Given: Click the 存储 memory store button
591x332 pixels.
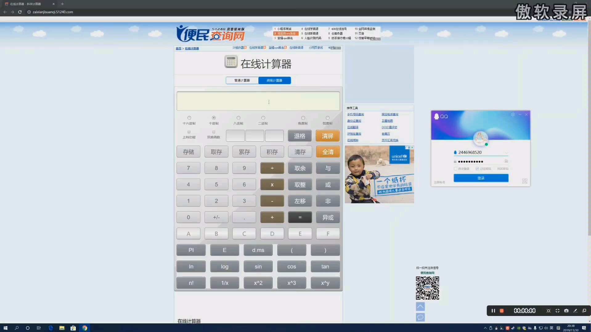Looking at the screenshot, I should (189, 152).
